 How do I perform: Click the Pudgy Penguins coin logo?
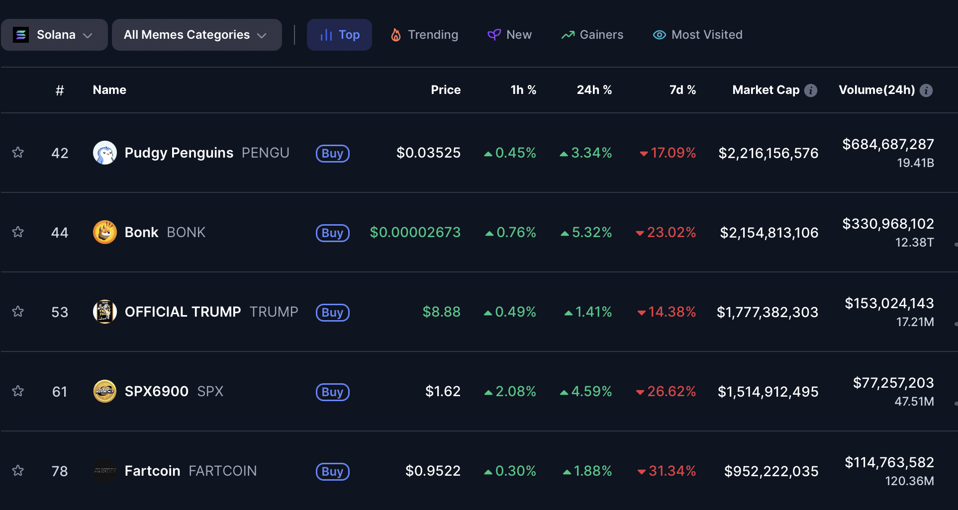tap(105, 153)
